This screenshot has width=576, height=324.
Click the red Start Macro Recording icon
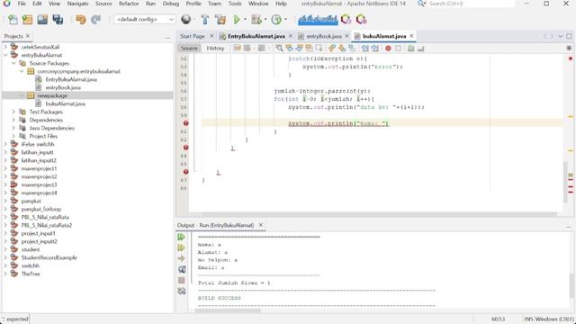(388, 48)
